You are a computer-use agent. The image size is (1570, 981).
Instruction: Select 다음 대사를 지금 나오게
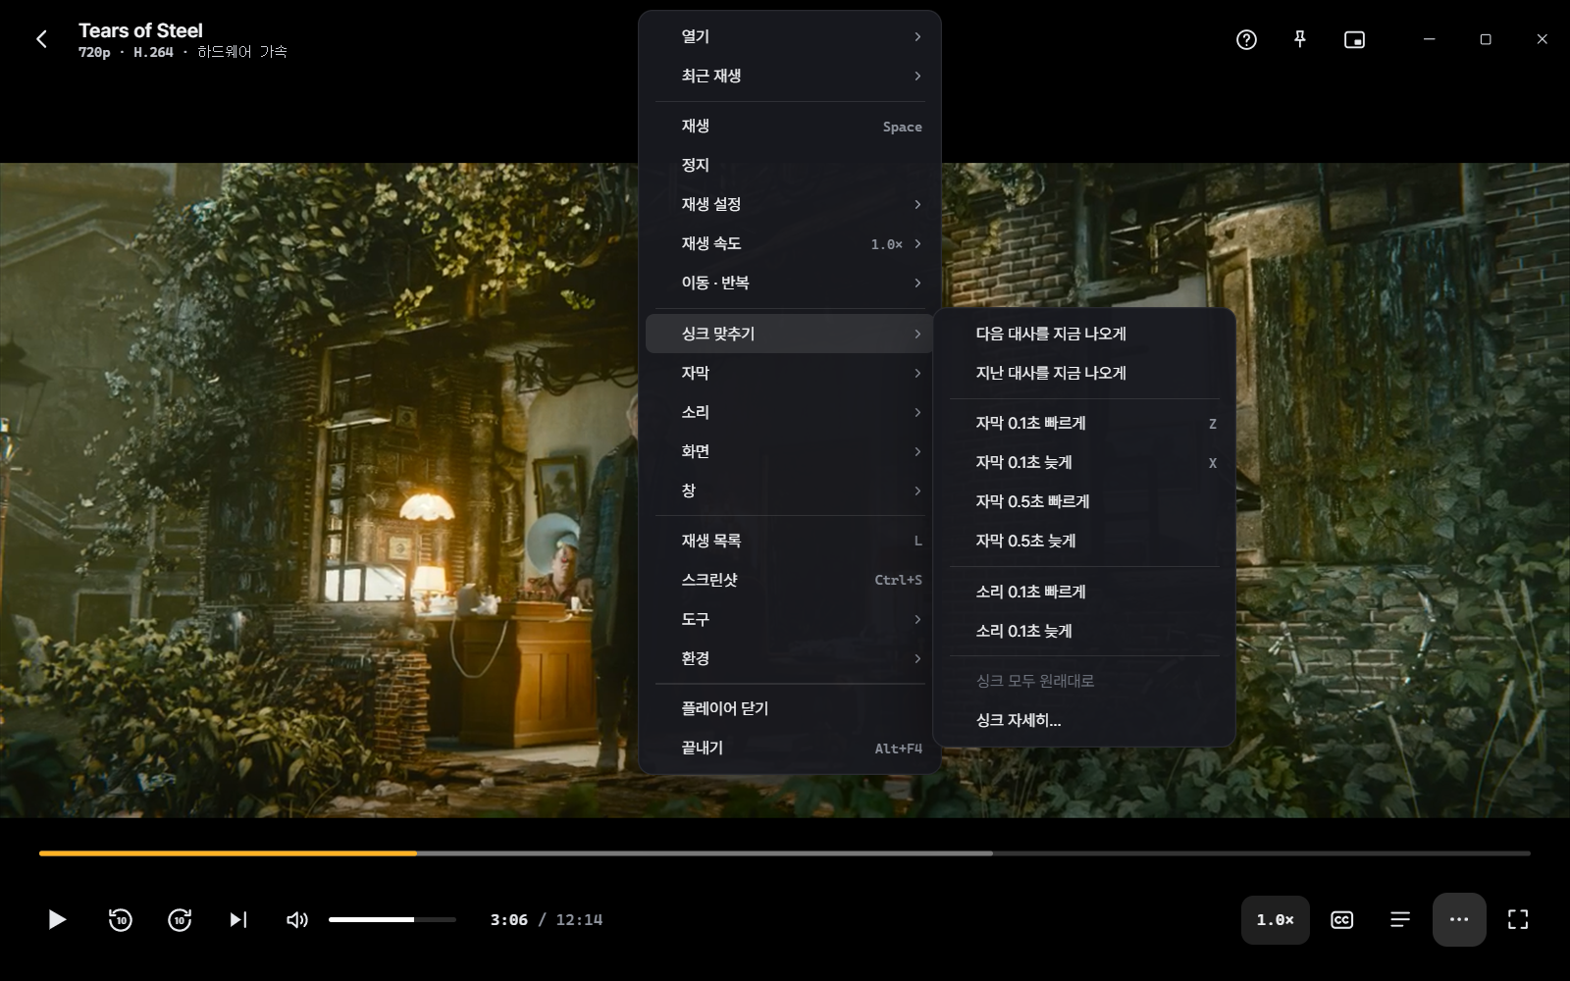pos(1084,334)
